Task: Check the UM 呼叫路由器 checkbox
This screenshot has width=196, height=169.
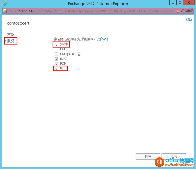Action: click(x=57, y=54)
